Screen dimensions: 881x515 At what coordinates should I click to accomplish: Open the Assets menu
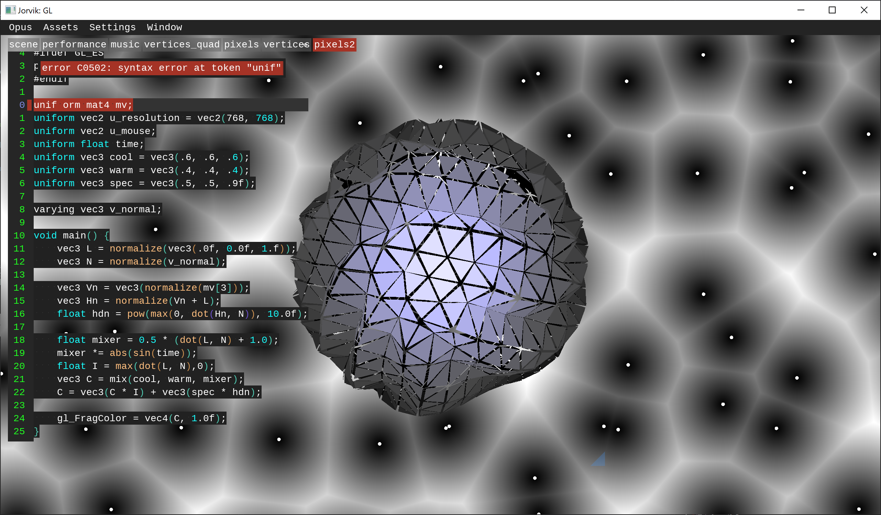[60, 27]
